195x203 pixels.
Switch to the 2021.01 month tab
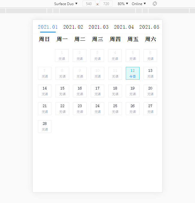click(x=48, y=27)
